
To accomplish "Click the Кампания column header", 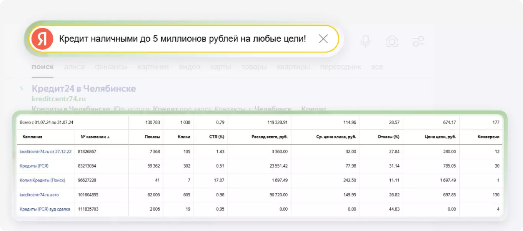I will [x=32, y=137].
